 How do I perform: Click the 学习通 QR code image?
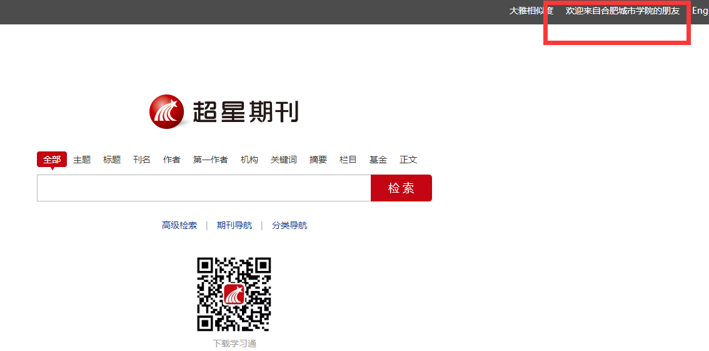(x=234, y=294)
